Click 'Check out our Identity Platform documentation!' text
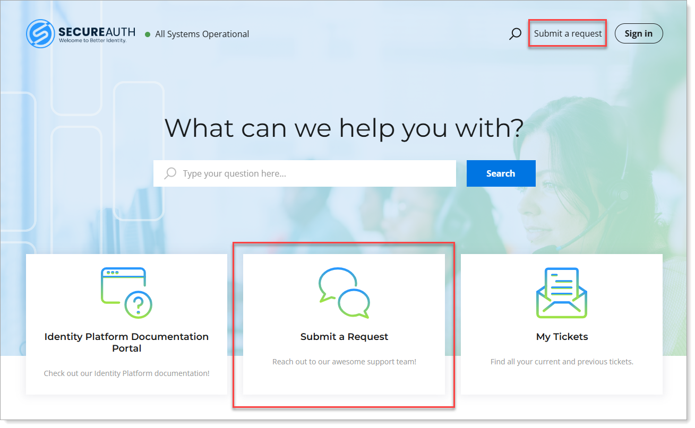 [126, 373]
